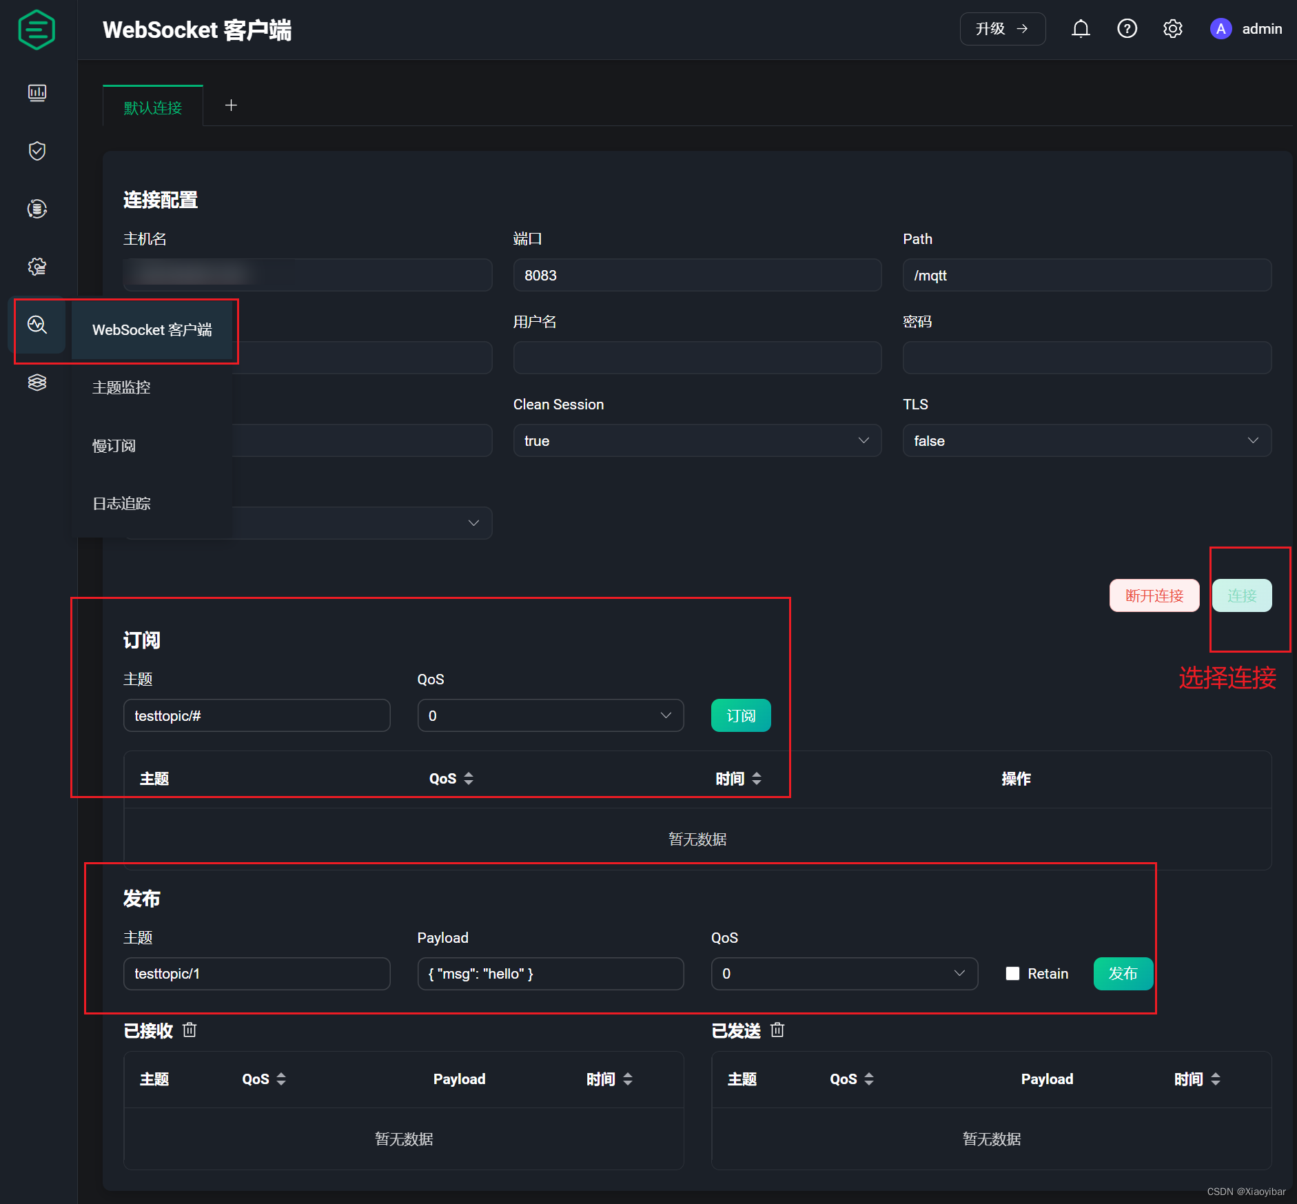Focus publish topic field testtopic/1
1297x1204 pixels.
click(256, 973)
